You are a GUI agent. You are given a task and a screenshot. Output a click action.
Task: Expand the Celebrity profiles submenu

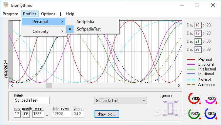point(43,32)
